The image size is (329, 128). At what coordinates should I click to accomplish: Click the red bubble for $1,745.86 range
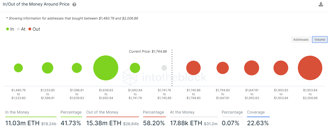pyautogui.click(x=193, y=68)
